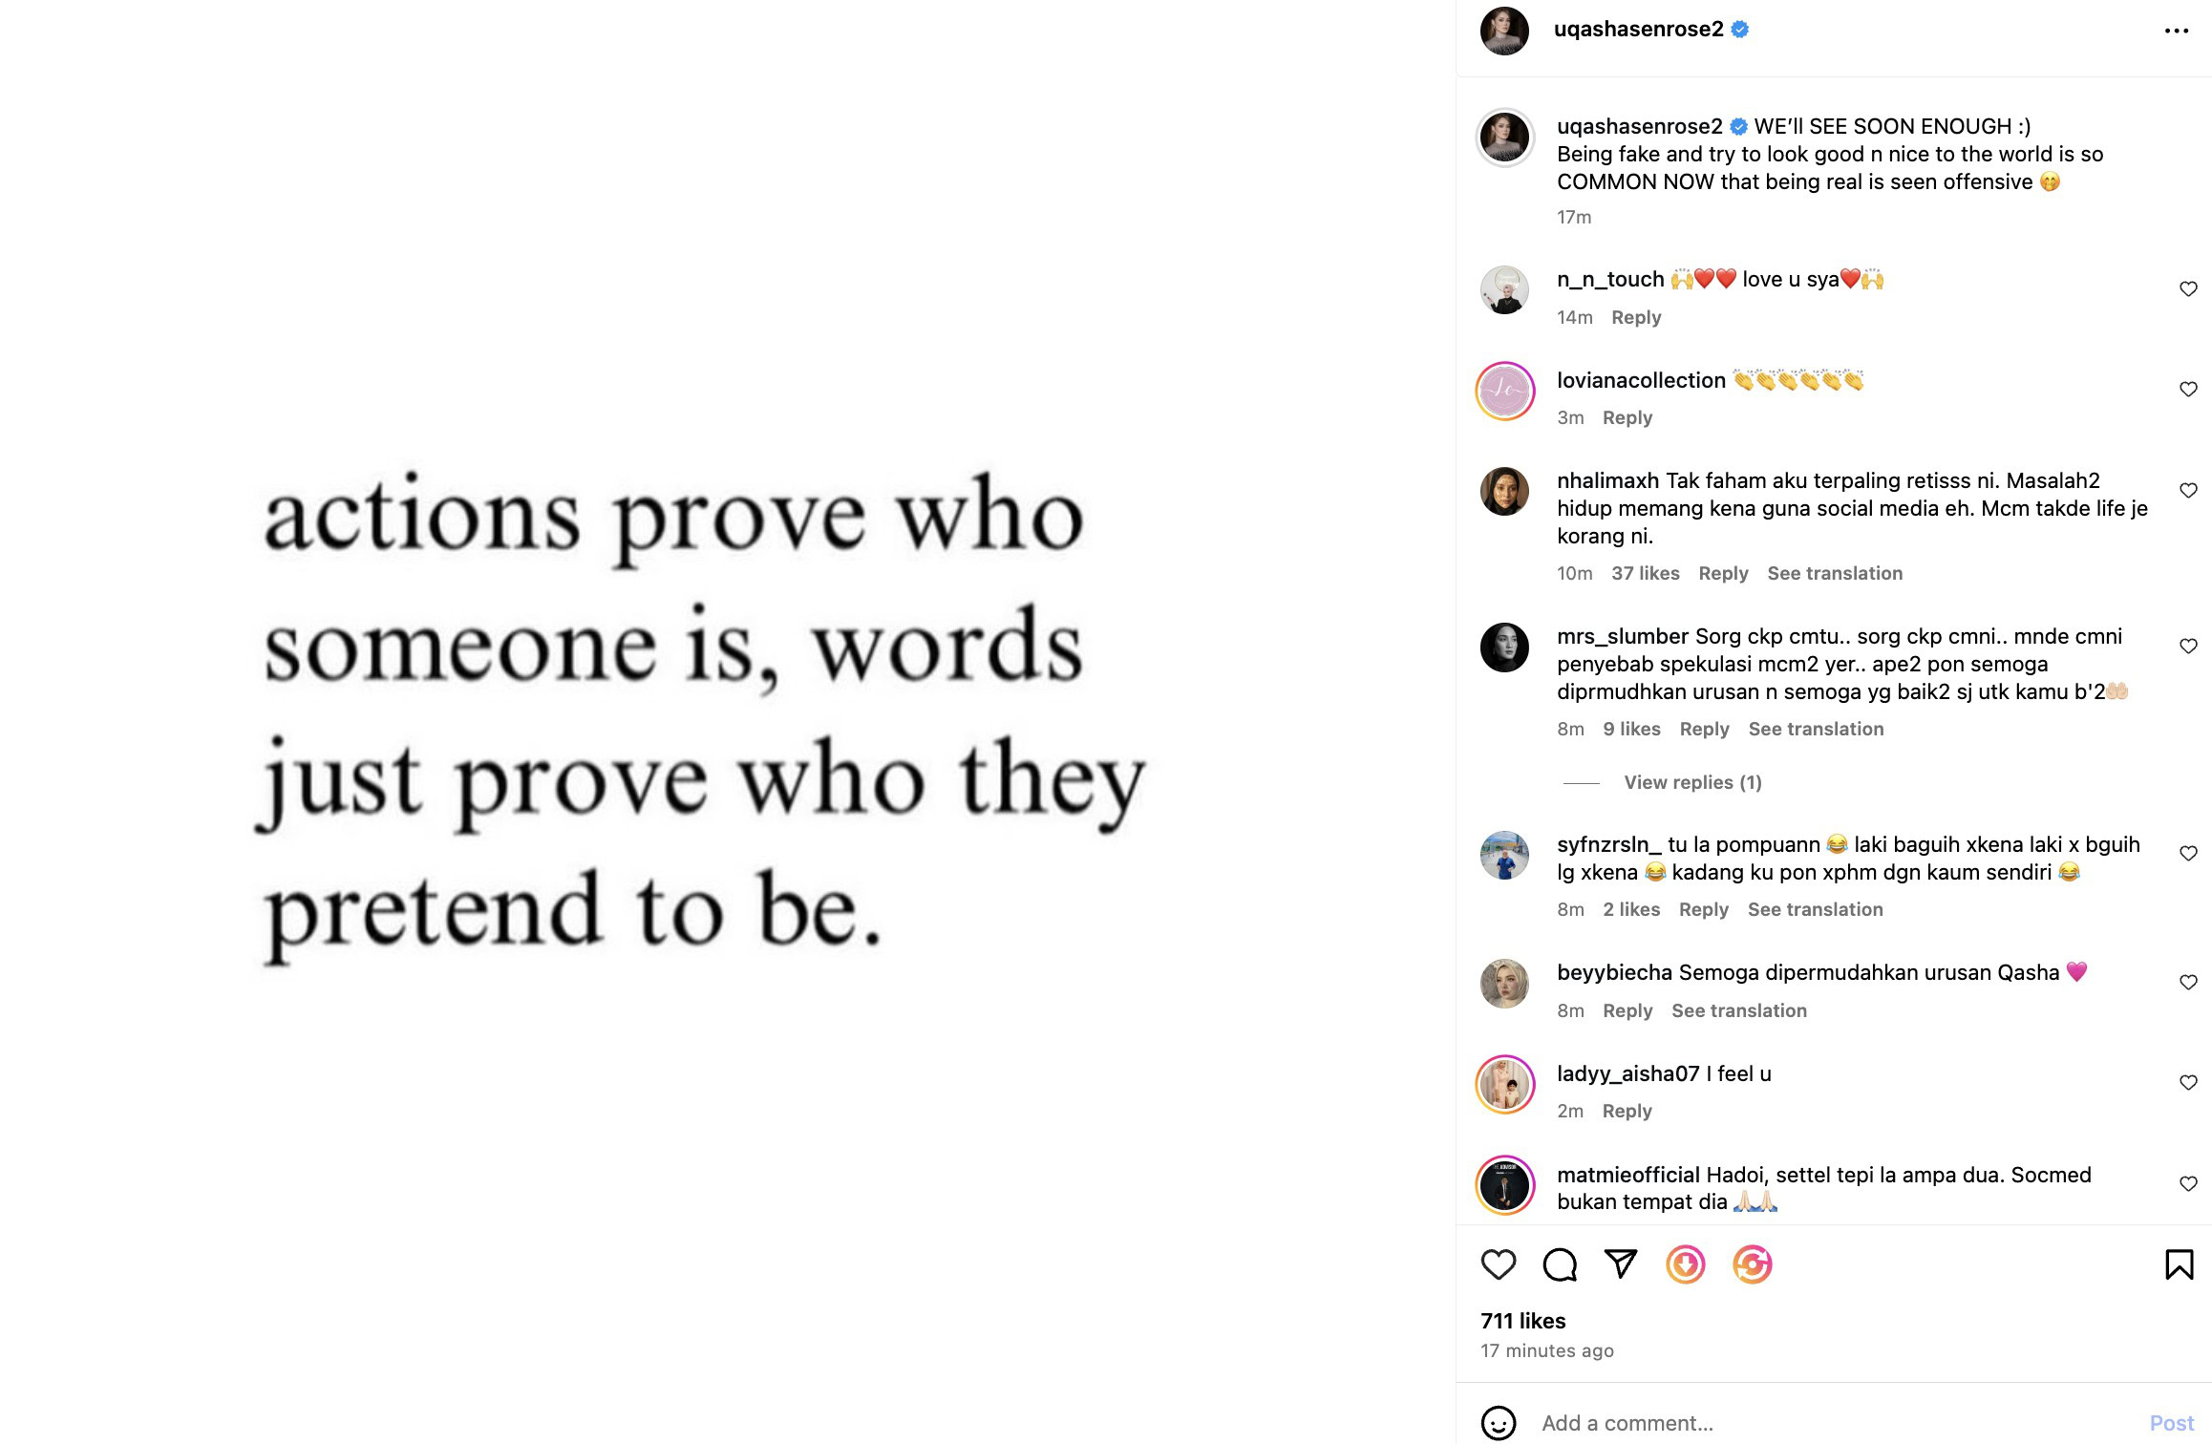
Task: Expand View replies (1) under mrs_slumber
Action: [1692, 782]
